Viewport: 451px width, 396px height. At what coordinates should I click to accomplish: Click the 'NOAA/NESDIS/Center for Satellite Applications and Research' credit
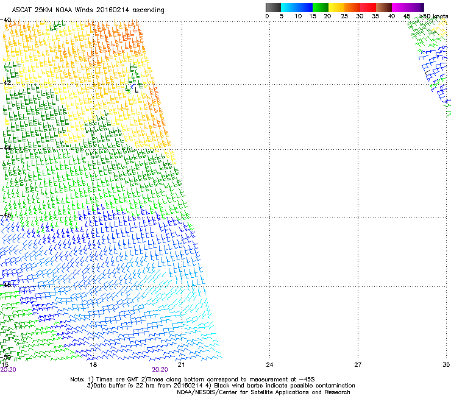click(263, 392)
